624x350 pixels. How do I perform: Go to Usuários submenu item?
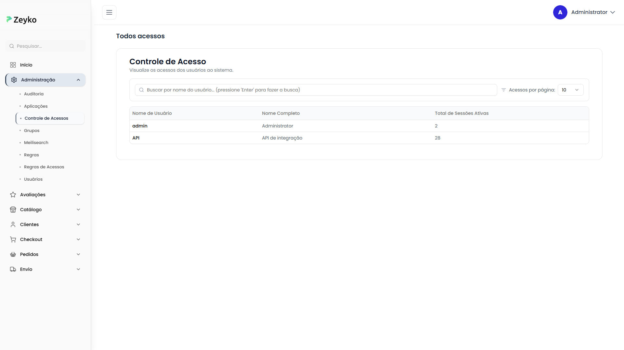[33, 179]
